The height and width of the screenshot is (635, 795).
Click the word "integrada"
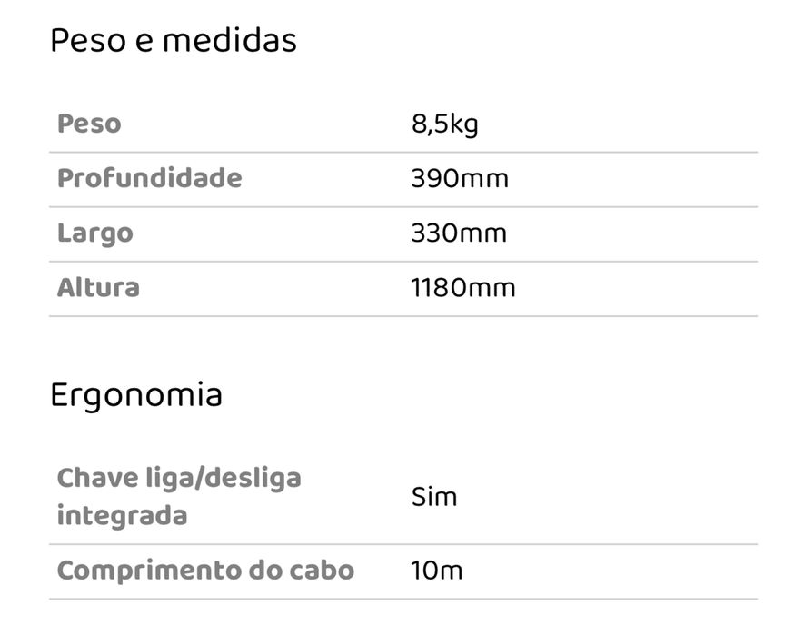[x=122, y=516]
